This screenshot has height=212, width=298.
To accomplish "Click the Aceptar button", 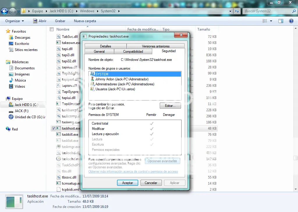I will (127, 183).
